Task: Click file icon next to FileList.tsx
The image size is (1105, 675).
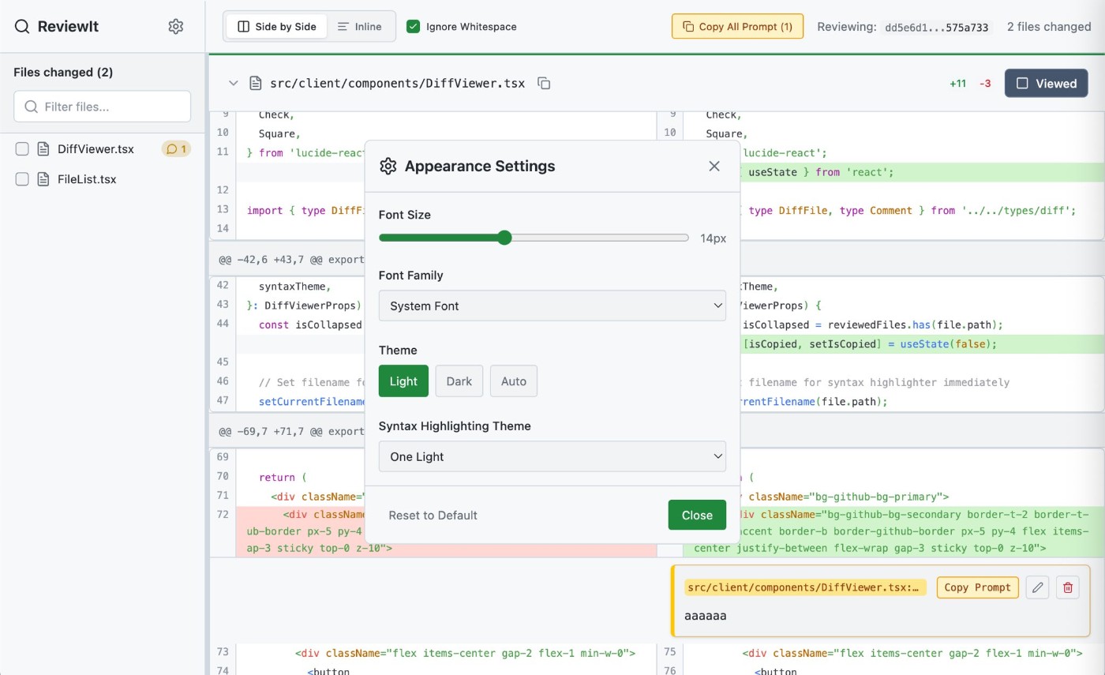Action: click(x=43, y=179)
